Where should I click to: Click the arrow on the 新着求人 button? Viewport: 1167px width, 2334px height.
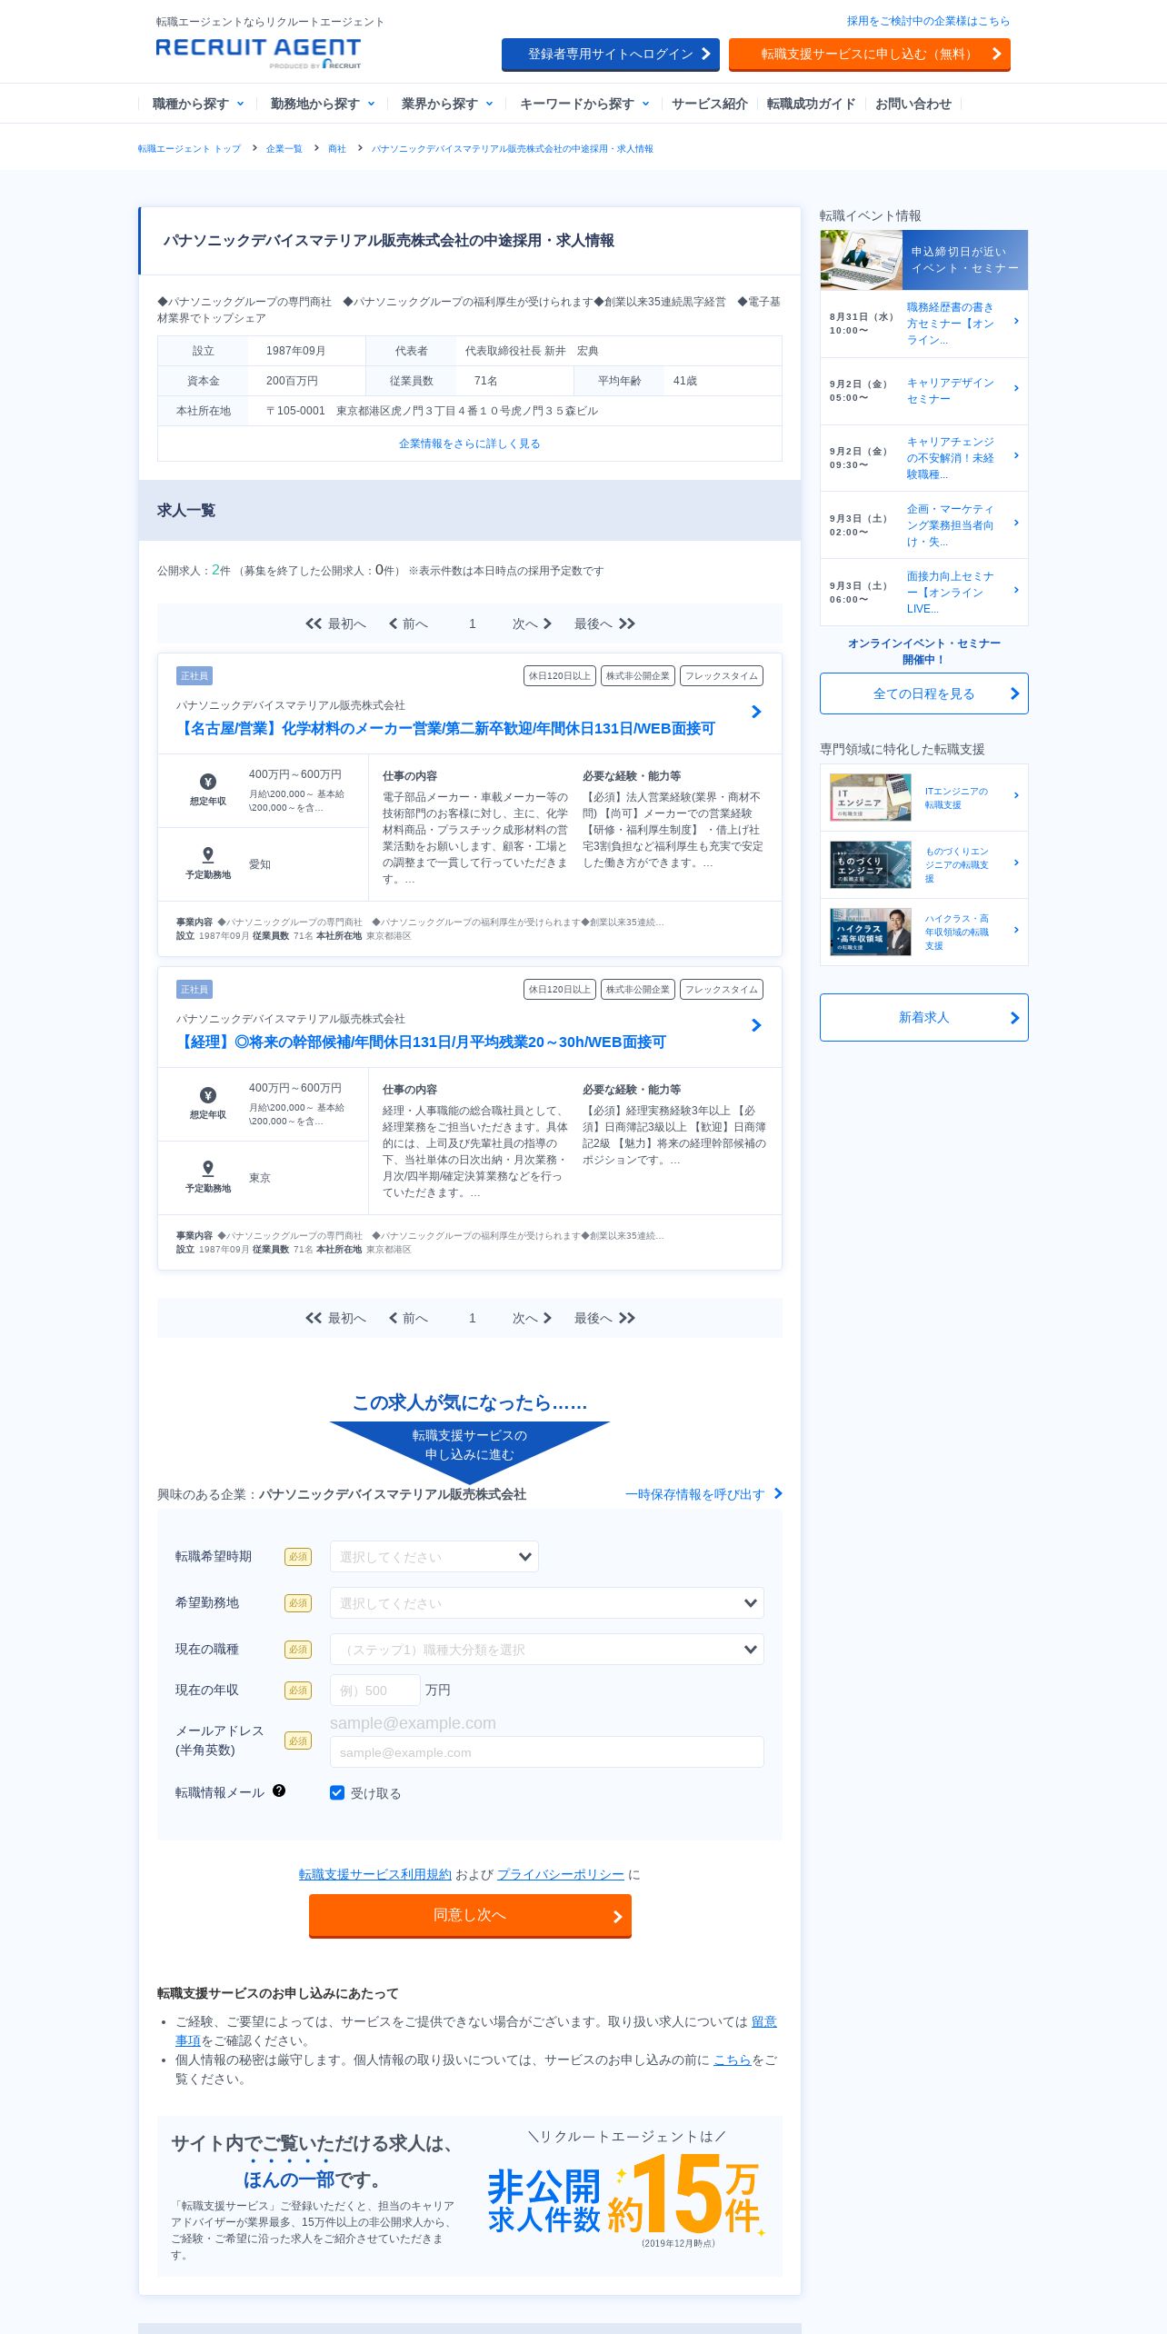1015,1018
